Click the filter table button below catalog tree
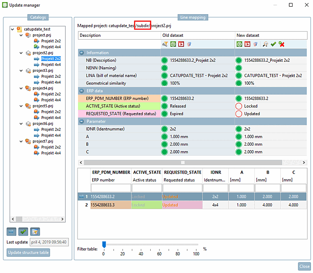This screenshot has width=313, height=273. pyautogui.click(x=35, y=232)
